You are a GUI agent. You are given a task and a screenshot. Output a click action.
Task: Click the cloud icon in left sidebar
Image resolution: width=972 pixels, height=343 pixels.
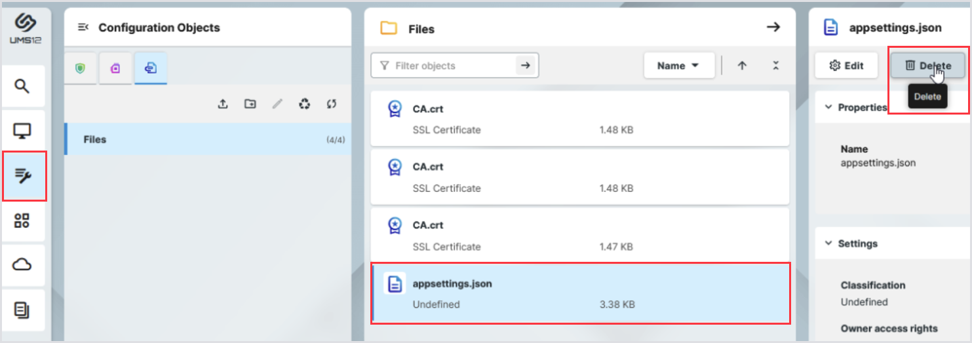click(22, 265)
